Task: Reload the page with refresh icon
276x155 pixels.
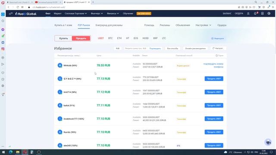Action: tap(18, 7)
